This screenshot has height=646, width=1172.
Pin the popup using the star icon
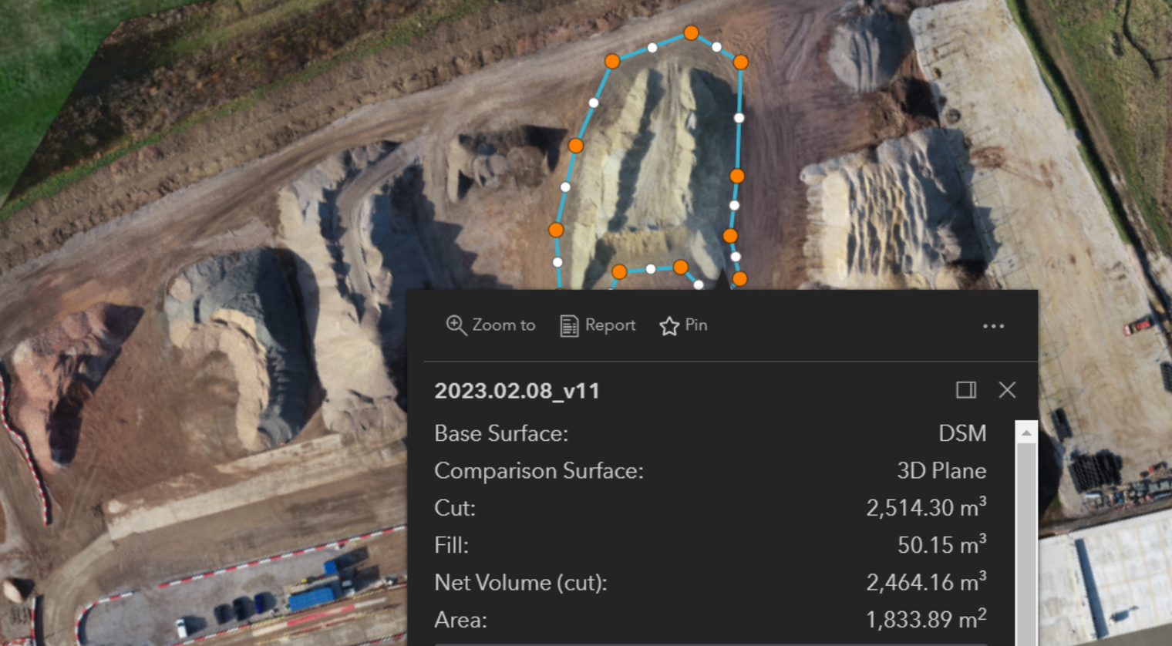(669, 325)
